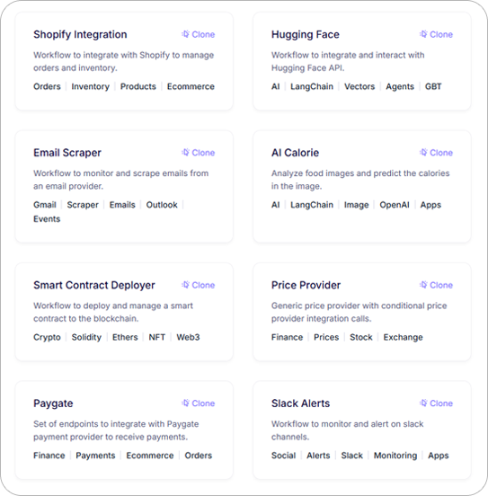Select the Monitoring tag on Slack Alerts

tap(395, 456)
